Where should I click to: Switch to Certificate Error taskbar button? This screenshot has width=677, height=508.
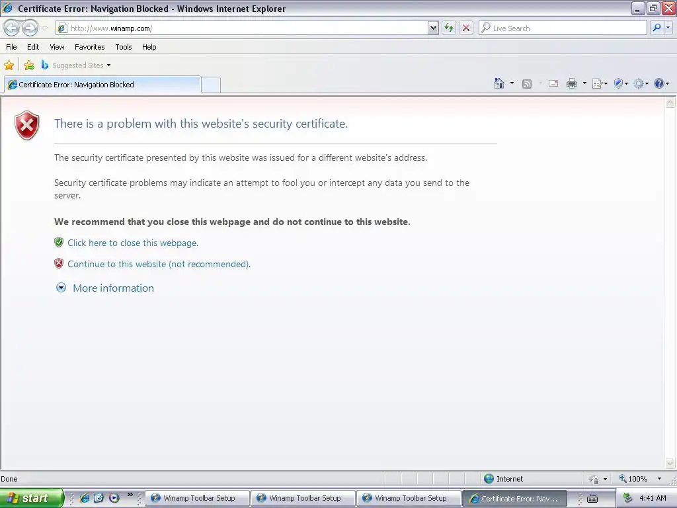(514, 499)
